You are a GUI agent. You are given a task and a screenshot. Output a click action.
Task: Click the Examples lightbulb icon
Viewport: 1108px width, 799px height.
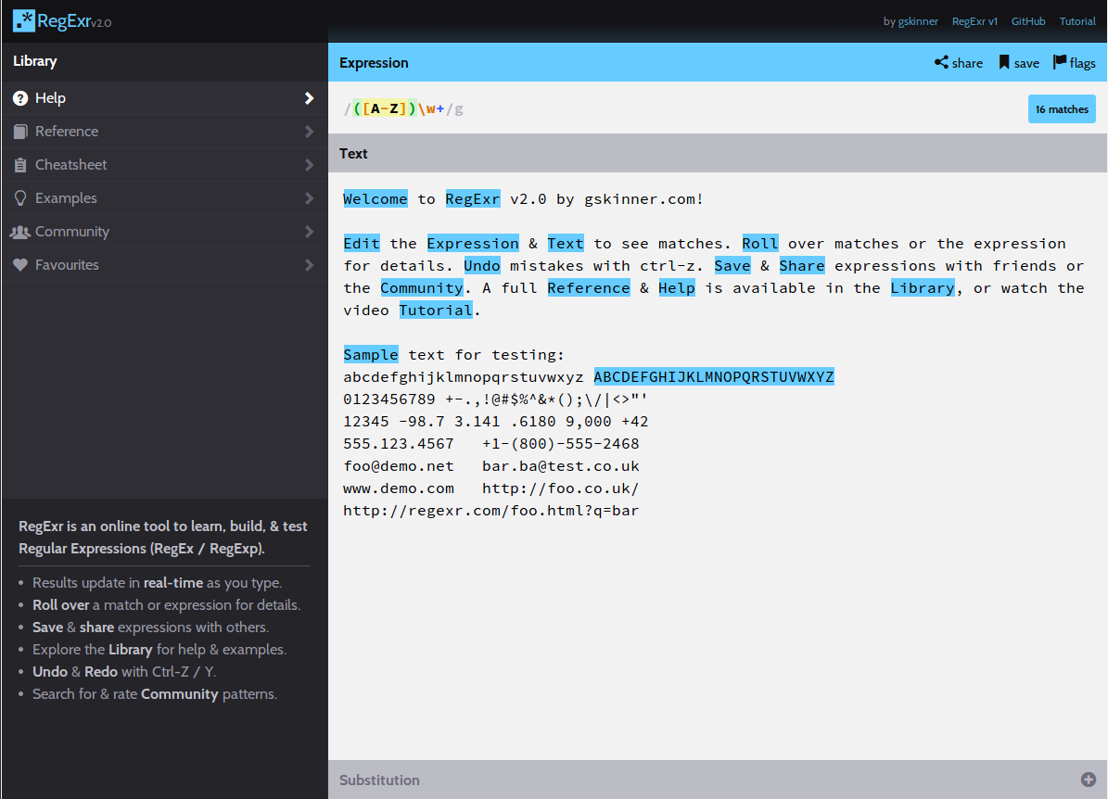click(20, 197)
